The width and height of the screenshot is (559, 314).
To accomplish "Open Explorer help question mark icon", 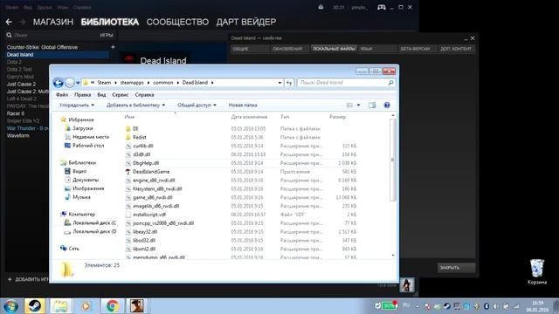I will [387, 105].
